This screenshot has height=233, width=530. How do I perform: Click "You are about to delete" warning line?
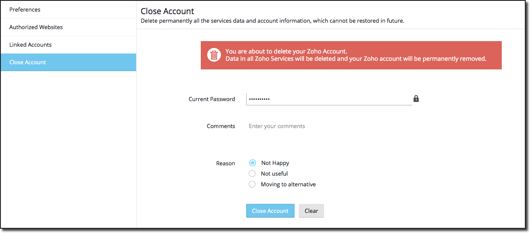coord(286,51)
